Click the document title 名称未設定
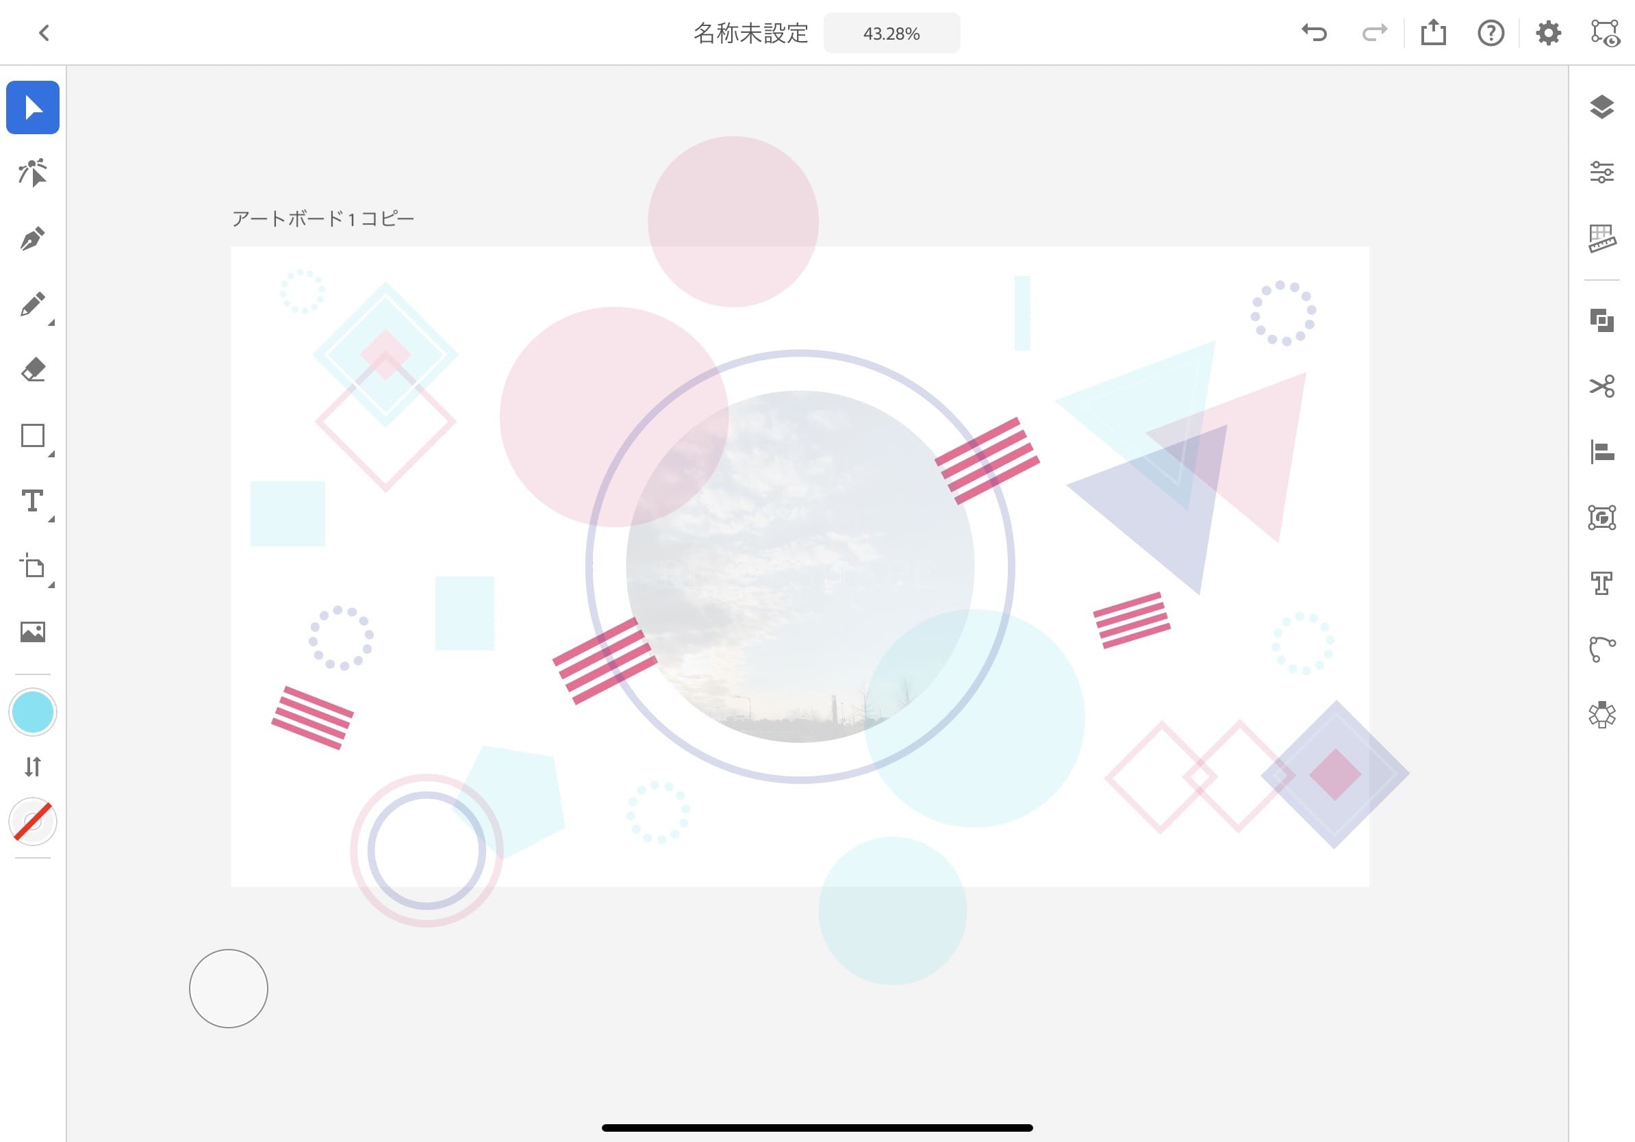The width and height of the screenshot is (1635, 1142). coord(751,34)
